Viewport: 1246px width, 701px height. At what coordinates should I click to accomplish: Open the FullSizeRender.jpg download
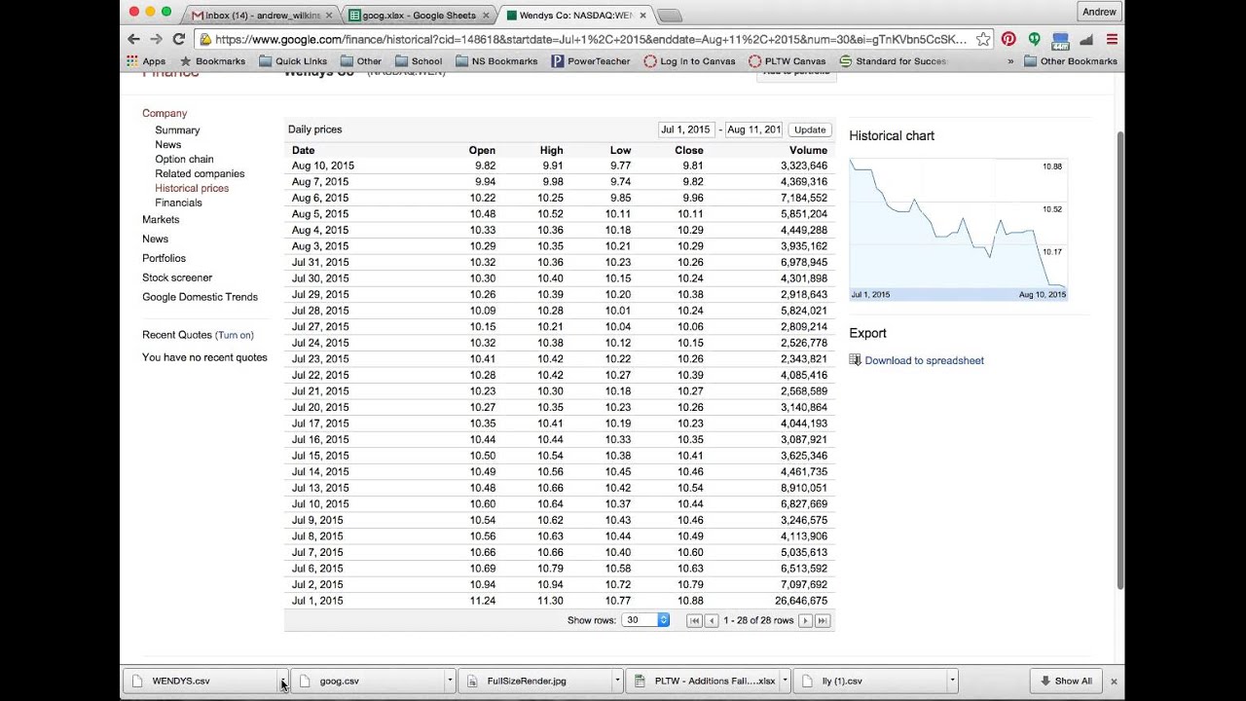[x=534, y=681]
